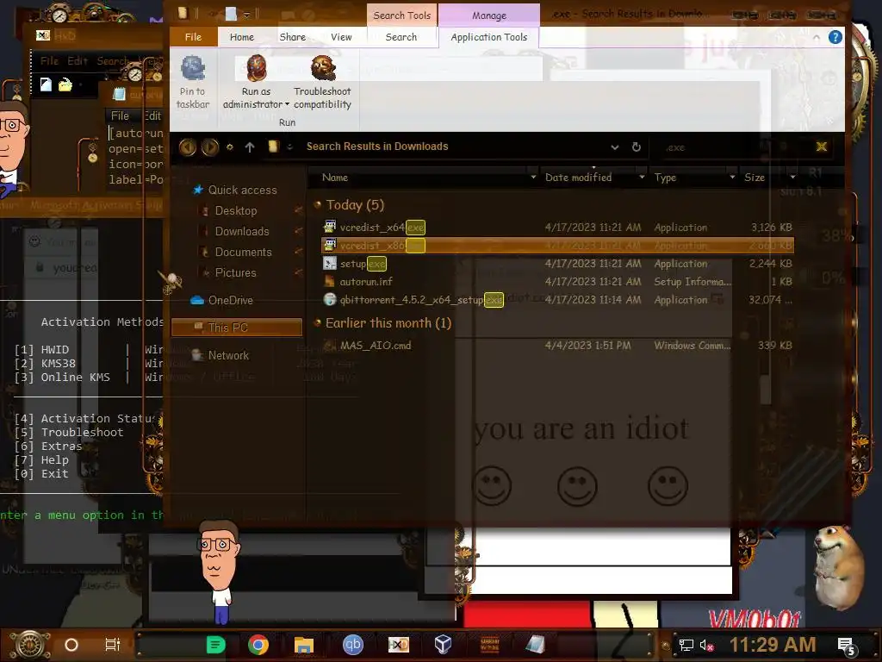Clear the search with the X icon
882x662 pixels.
pyautogui.click(x=821, y=147)
